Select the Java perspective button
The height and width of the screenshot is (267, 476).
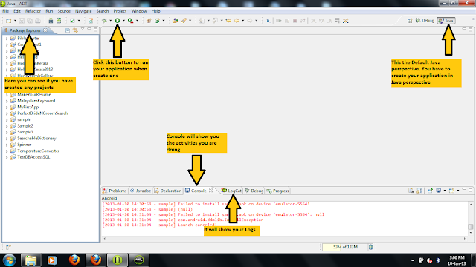(x=446, y=21)
